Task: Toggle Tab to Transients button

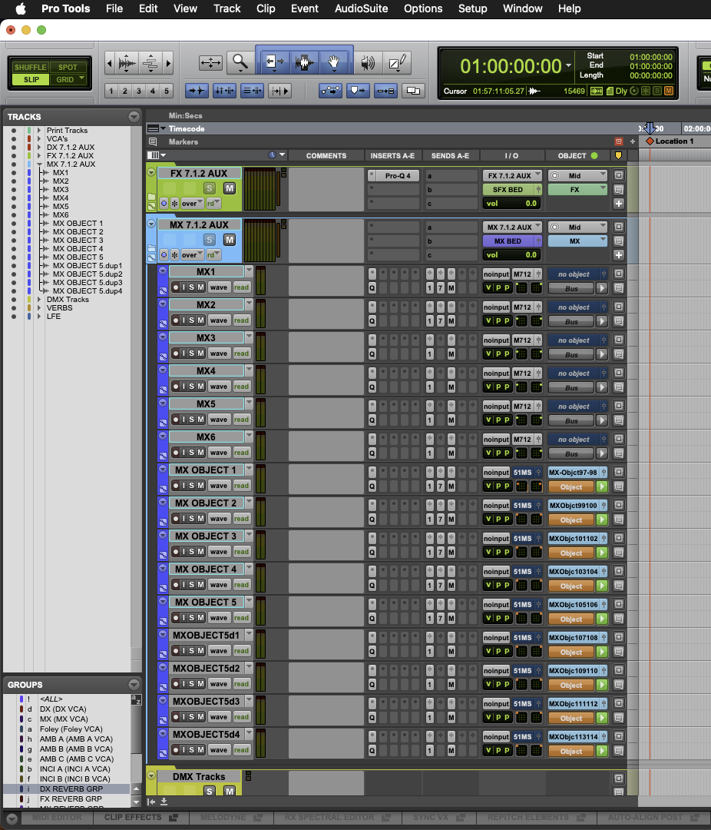Action: pyautogui.click(x=197, y=91)
